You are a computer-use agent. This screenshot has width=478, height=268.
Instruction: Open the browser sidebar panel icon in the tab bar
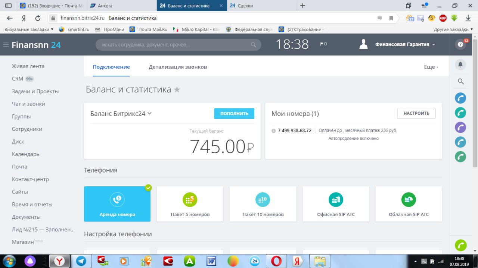point(8,6)
